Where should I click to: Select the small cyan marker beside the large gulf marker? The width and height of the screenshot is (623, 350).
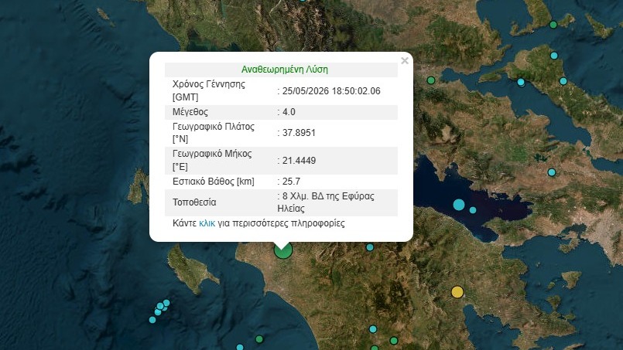tap(473, 210)
